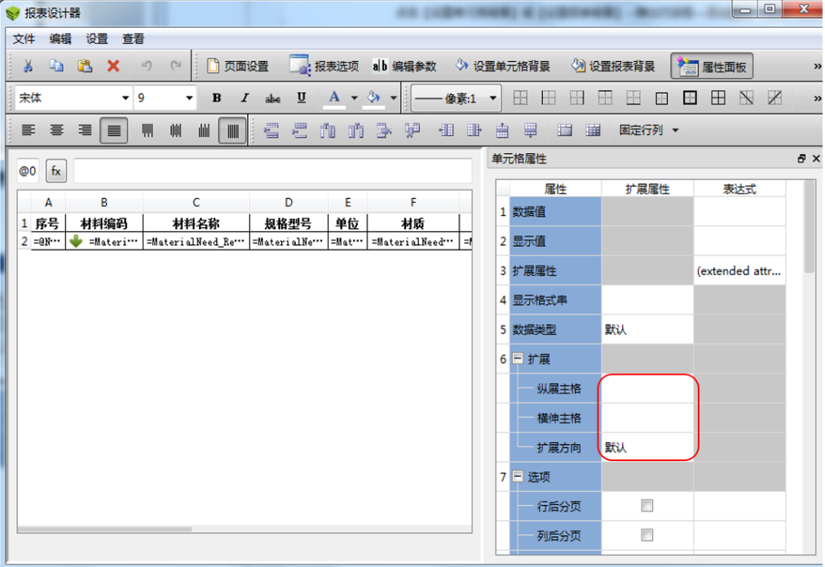Apply italic with the I icon

(x=245, y=98)
